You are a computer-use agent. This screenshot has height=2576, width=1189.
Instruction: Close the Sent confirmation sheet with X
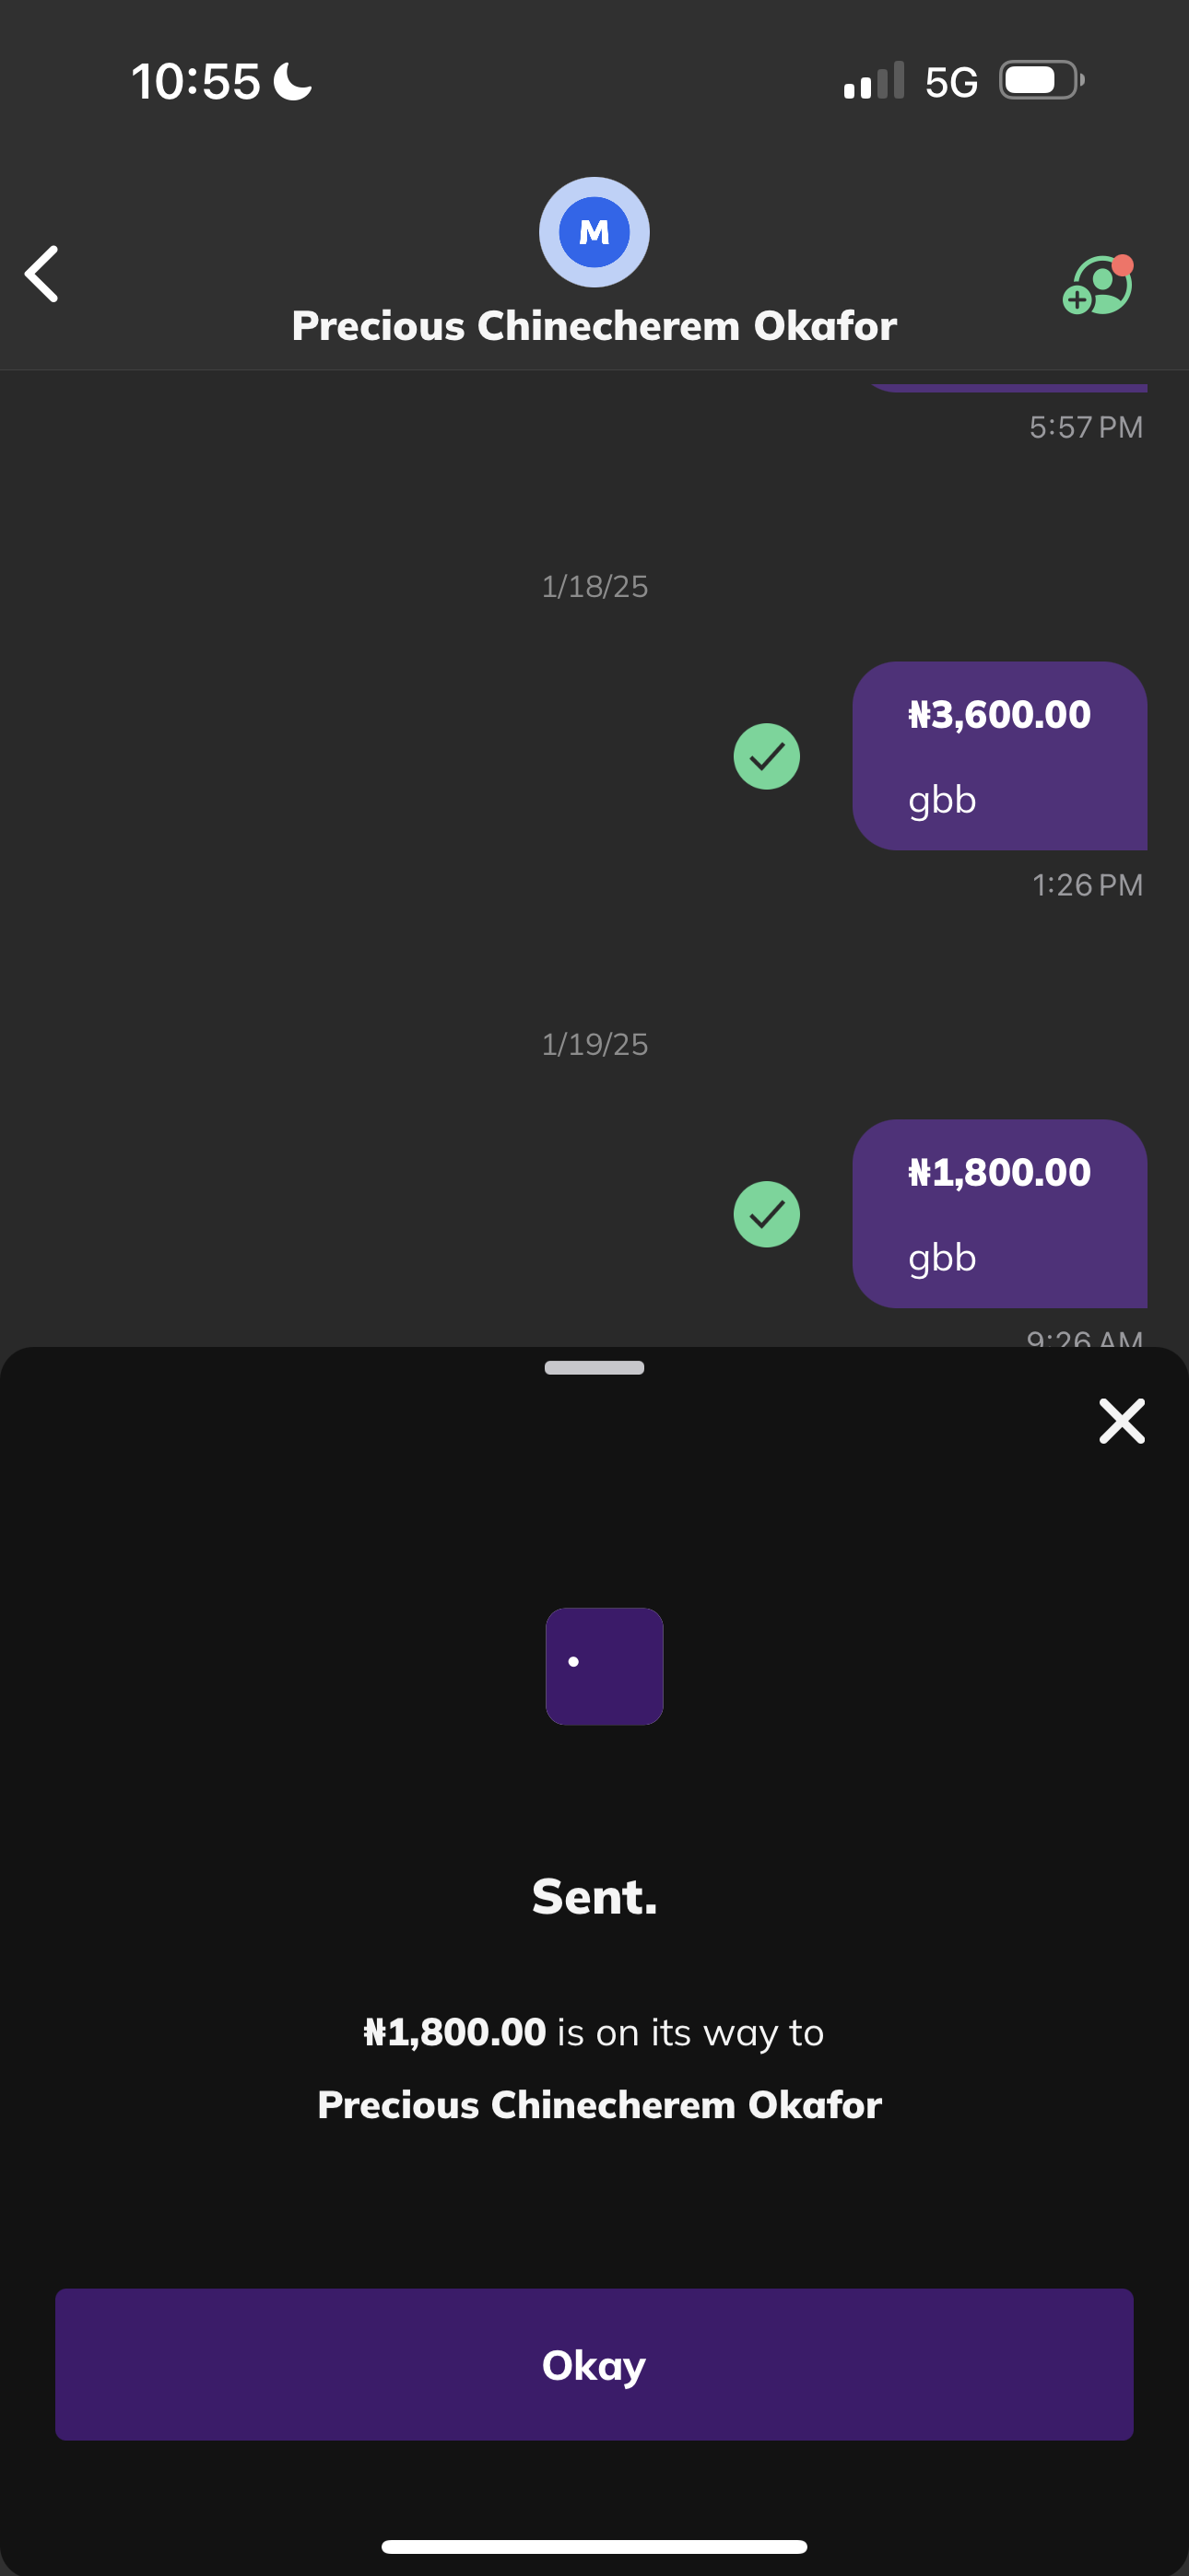pos(1121,1421)
